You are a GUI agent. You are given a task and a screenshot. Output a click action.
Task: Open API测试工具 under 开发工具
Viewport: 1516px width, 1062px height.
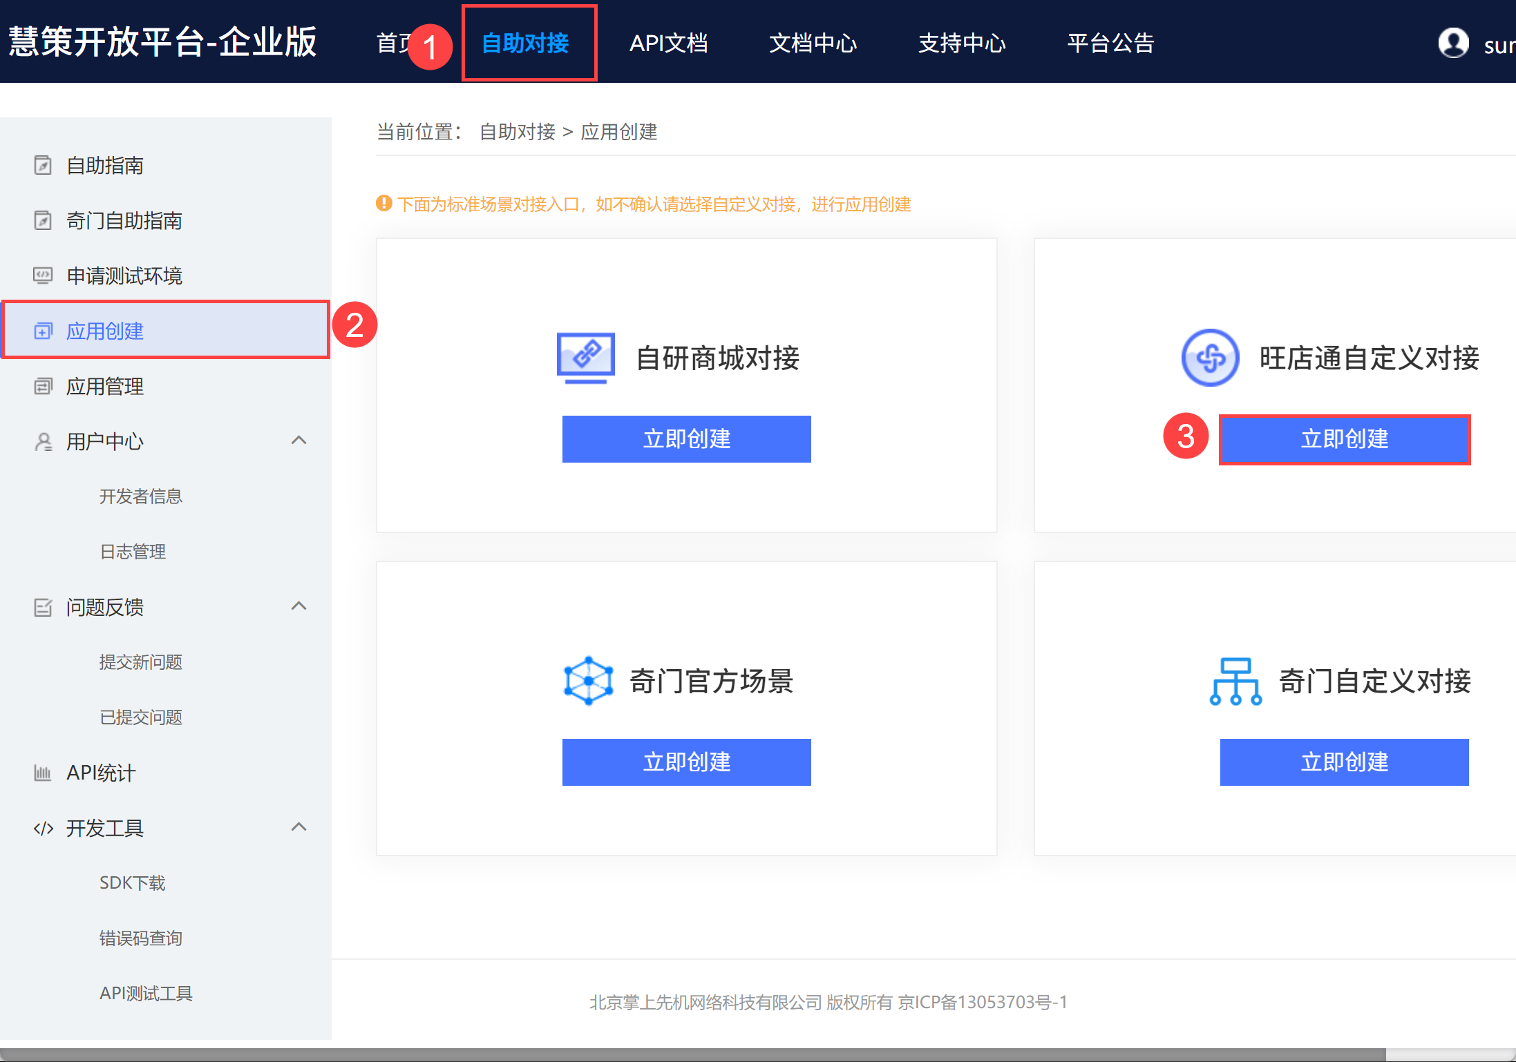coord(146,994)
